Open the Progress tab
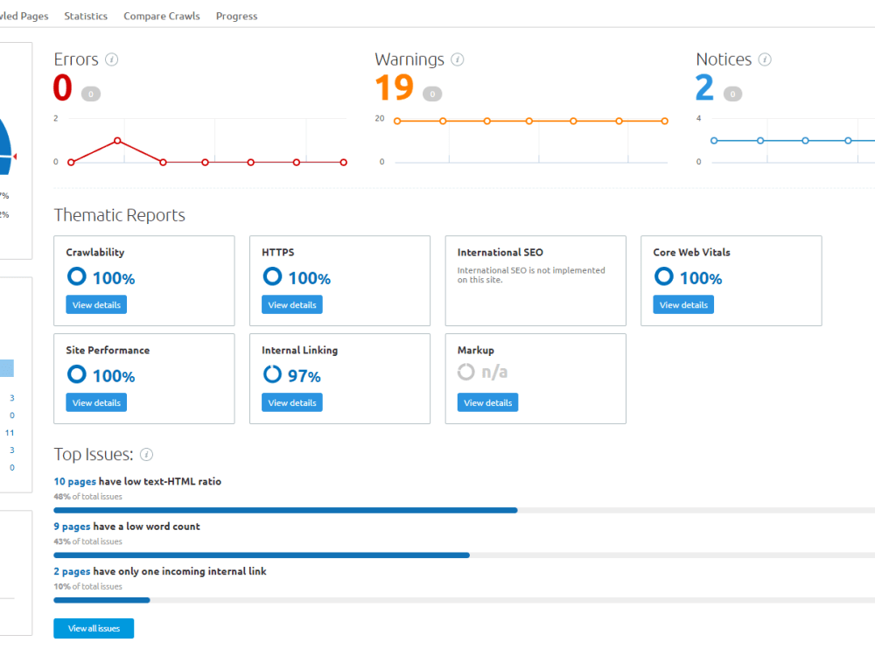The image size is (875, 656). (236, 16)
